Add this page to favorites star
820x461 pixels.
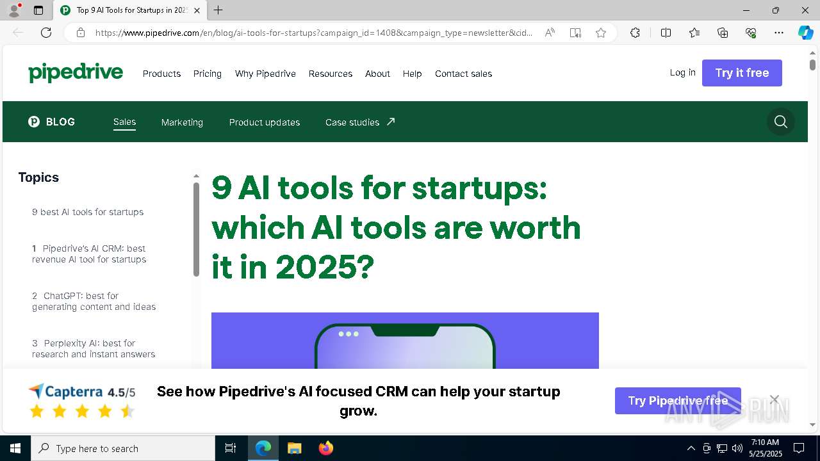click(x=601, y=33)
